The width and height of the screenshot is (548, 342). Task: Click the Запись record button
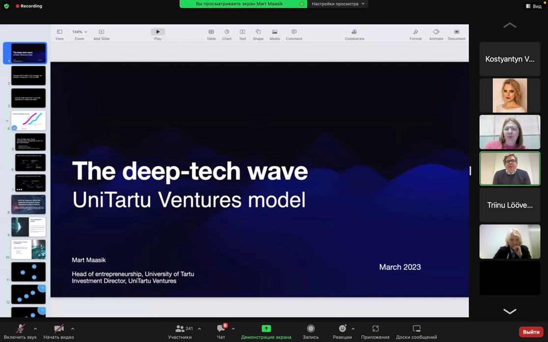coord(311,332)
